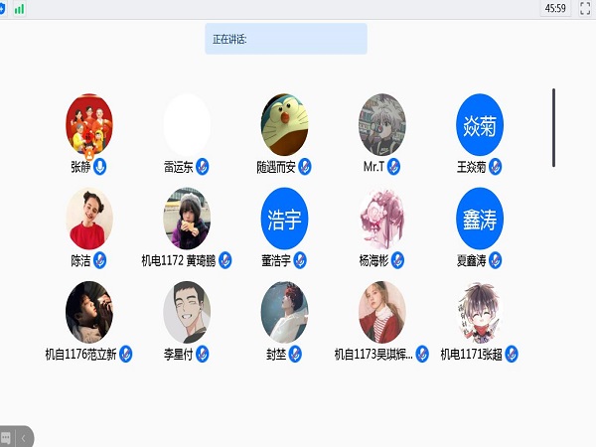Open 李星付's participant avatar
Viewport: 596px width, 447px height.
pos(187,312)
